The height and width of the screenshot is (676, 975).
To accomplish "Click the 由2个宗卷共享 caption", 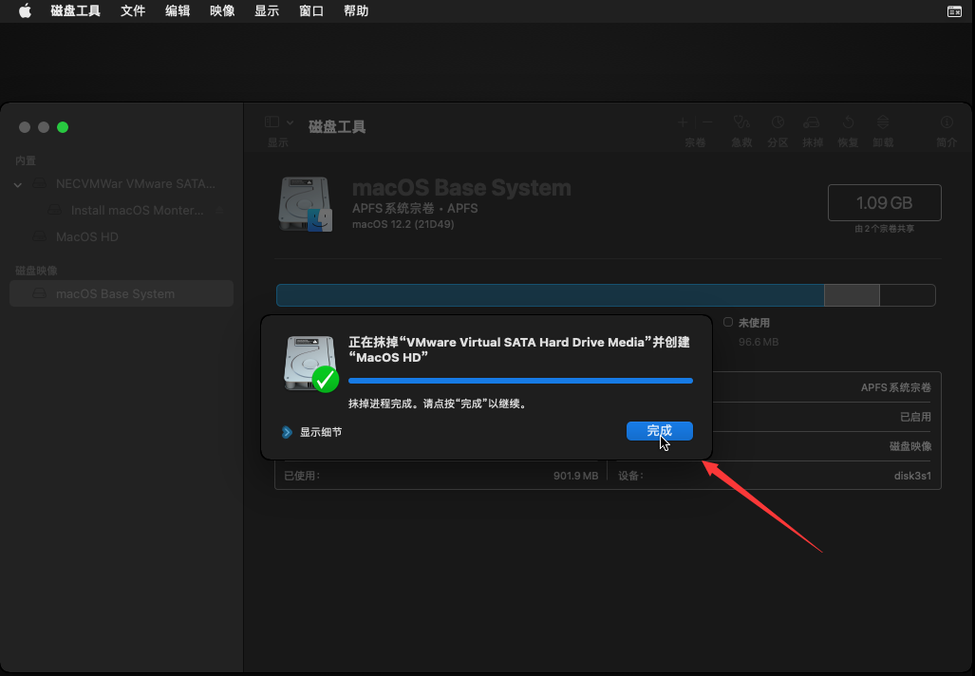I will [x=884, y=229].
